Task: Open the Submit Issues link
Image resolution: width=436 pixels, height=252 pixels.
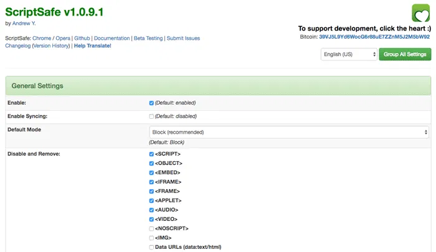Action: pos(183,39)
